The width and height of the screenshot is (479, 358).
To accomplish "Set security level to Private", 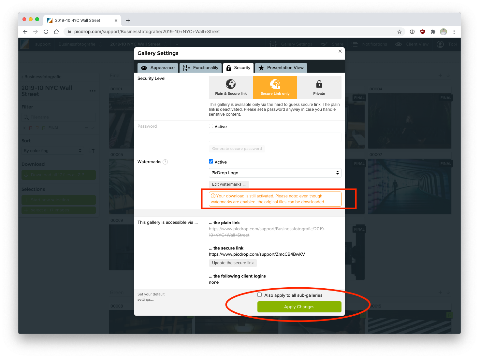I will click(319, 88).
